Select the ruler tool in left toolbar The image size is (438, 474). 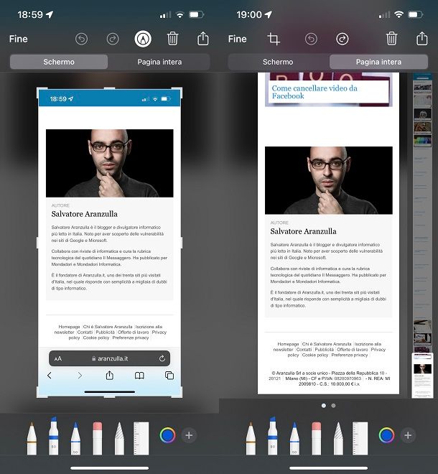(x=141, y=439)
